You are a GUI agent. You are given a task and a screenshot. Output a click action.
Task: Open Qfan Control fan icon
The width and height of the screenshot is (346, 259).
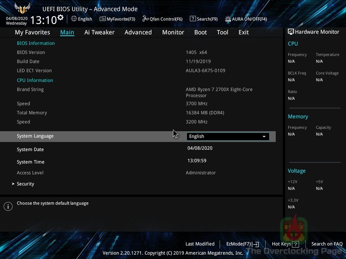pyautogui.click(x=145, y=19)
